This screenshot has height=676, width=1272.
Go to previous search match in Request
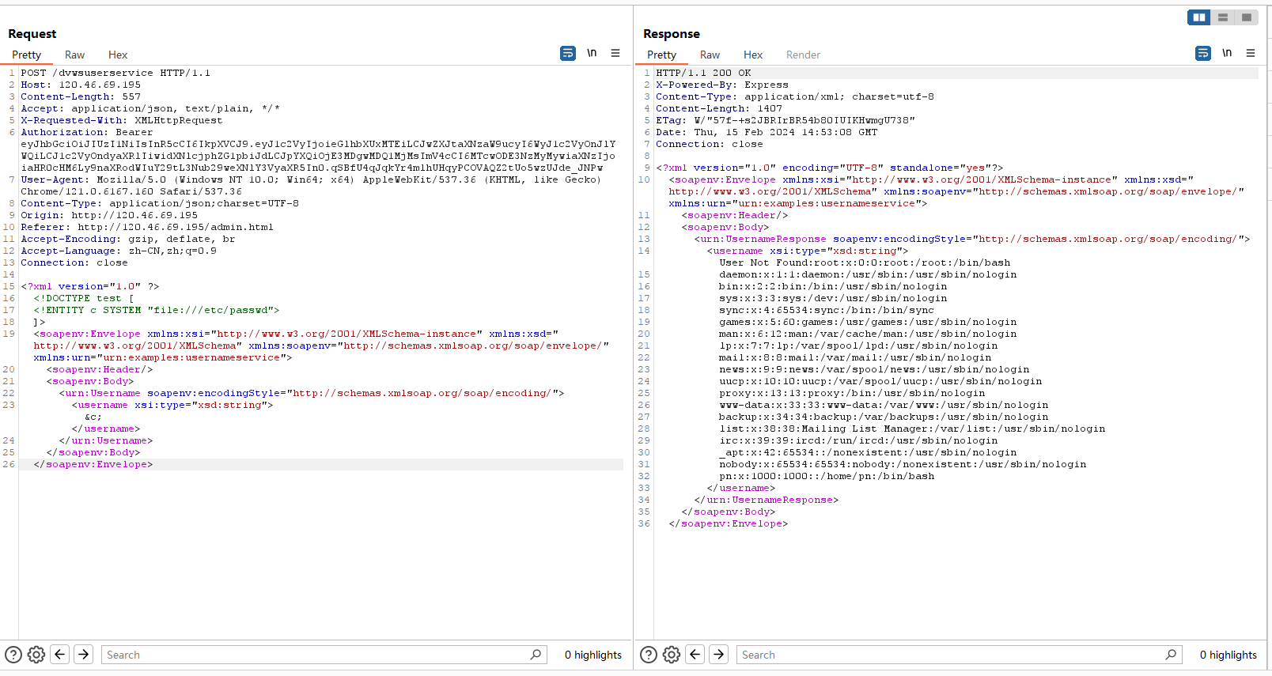click(x=60, y=655)
